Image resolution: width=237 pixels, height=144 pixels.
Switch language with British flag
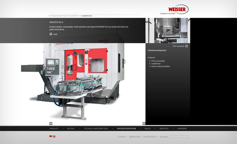tap(54, 137)
